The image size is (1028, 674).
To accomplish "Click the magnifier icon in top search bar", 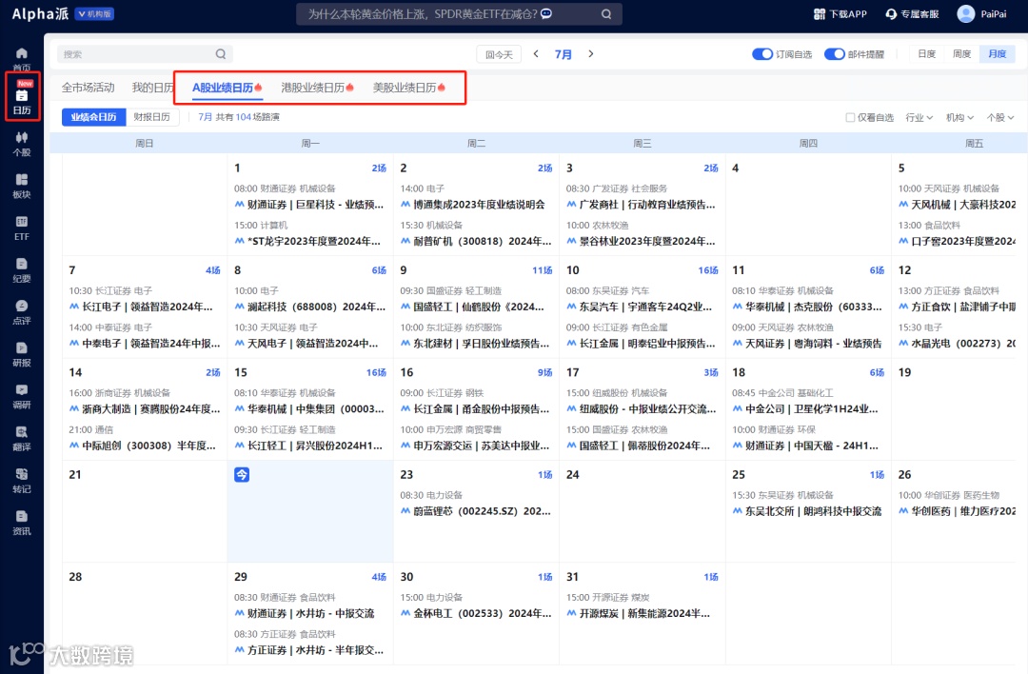I will pos(606,13).
